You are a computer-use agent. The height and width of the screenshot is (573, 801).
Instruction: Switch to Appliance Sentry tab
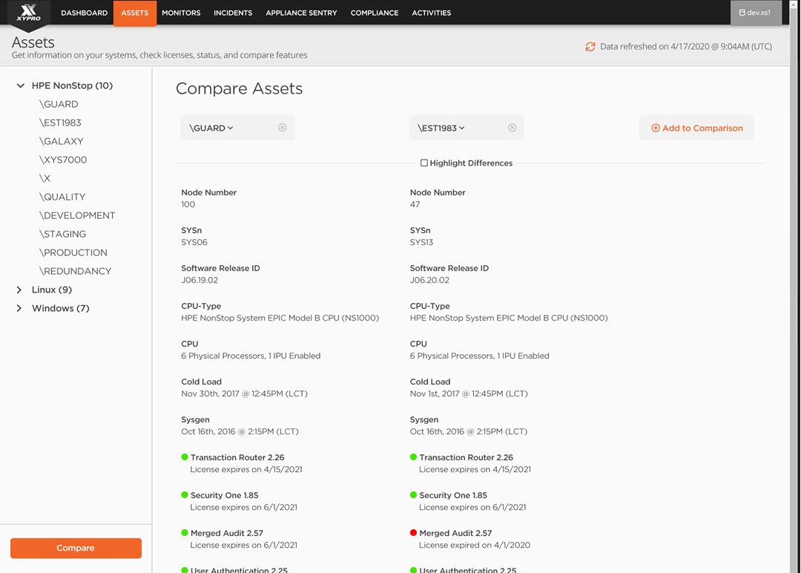301,13
